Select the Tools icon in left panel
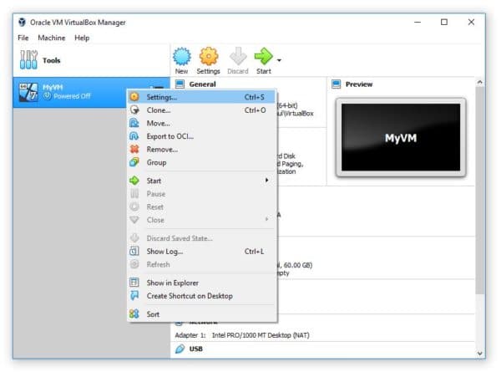Screen dimensions: 501x372 [x=28, y=61]
